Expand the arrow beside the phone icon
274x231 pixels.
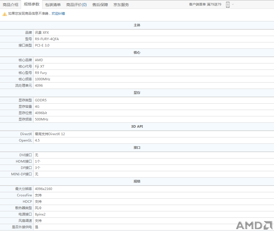coord(233,4)
